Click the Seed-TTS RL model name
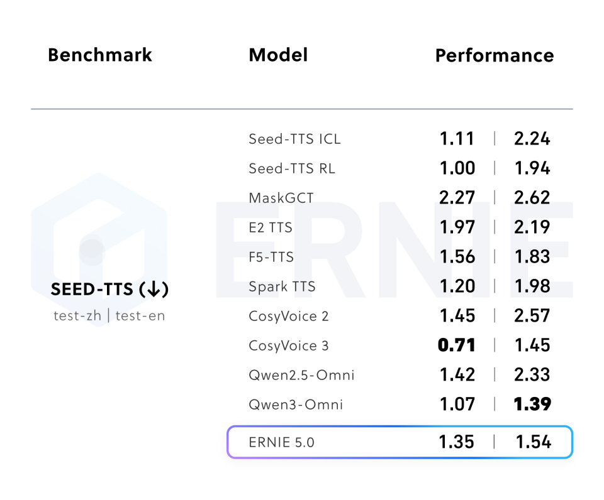Image resolution: width=604 pixels, height=500 pixels. (x=292, y=168)
